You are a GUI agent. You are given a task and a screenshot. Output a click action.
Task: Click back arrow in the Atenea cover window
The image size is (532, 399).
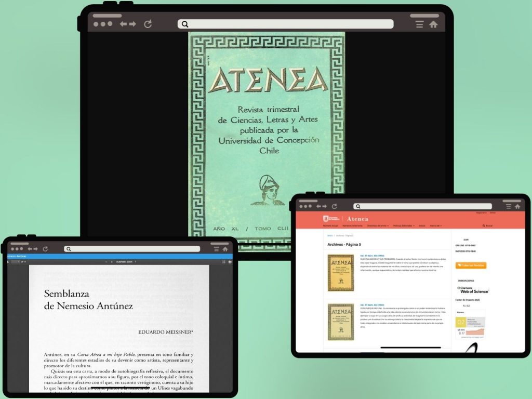click(x=124, y=24)
